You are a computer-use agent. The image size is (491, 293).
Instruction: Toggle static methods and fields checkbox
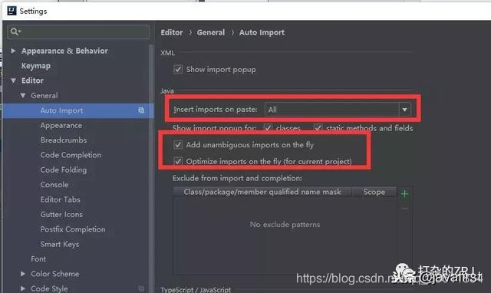pyautogui.click(x=318, y=128)
